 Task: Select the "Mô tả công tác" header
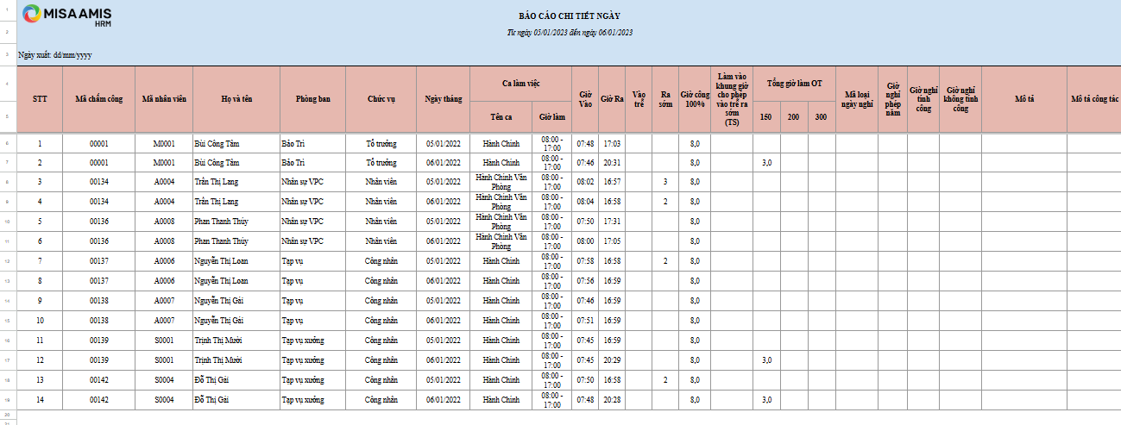1094,99
